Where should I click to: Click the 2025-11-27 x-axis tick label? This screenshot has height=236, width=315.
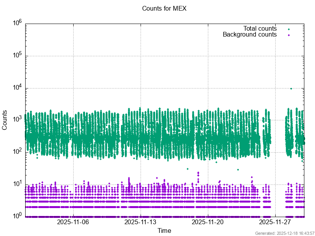[x=275, y=222]
